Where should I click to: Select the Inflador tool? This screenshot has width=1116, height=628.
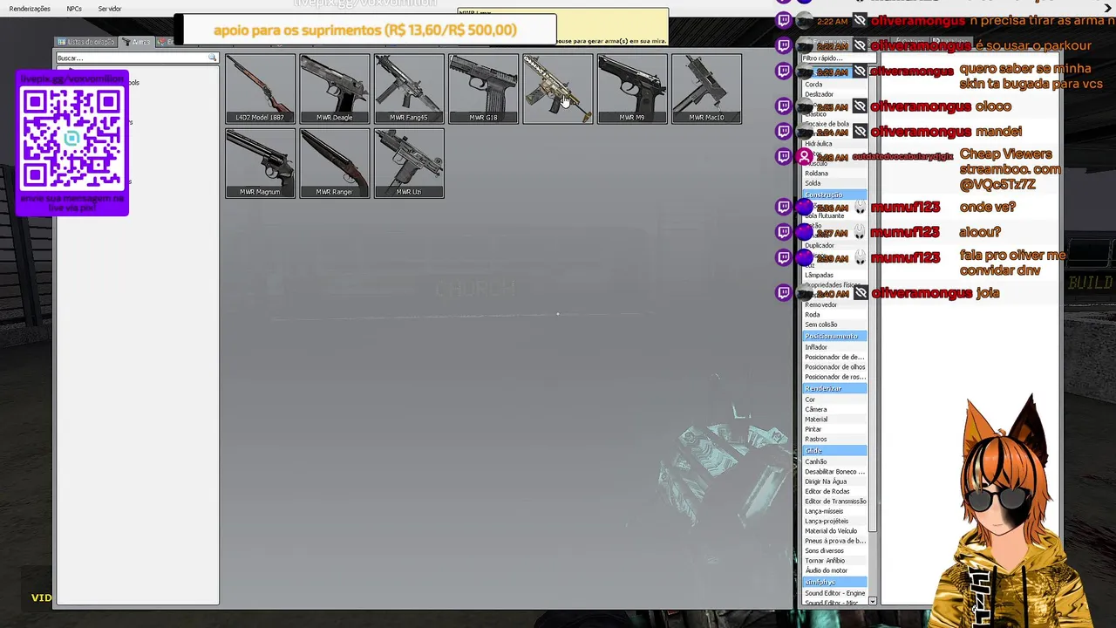[x=834, y=347]
